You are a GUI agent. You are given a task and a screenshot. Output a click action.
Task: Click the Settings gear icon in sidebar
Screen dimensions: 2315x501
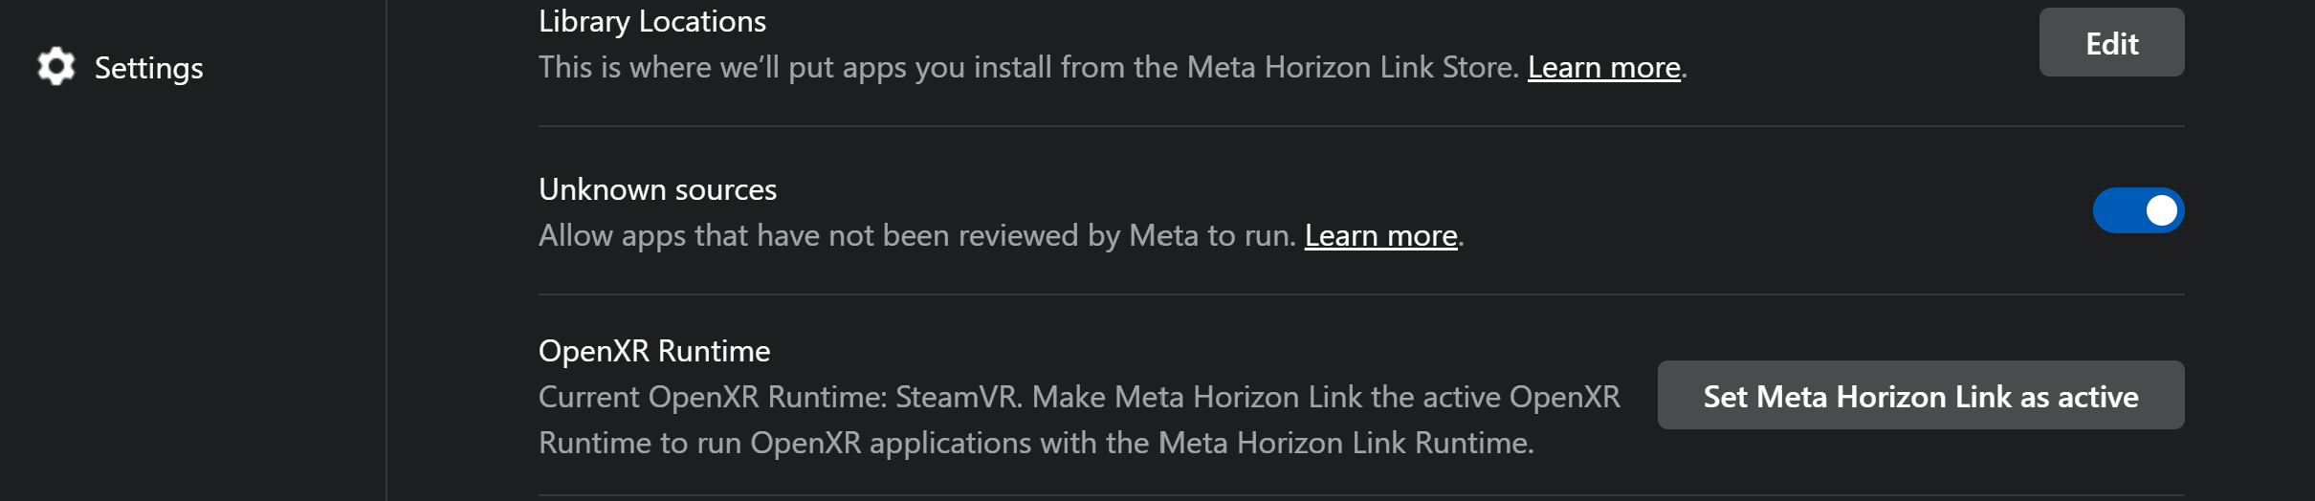point(56,67)
